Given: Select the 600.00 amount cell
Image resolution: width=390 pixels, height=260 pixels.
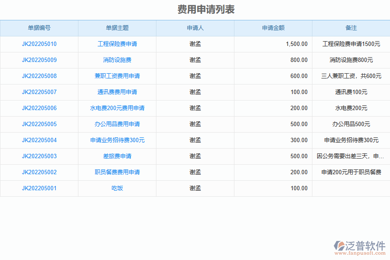Looking at the screenshot, I should pos(273,76).
